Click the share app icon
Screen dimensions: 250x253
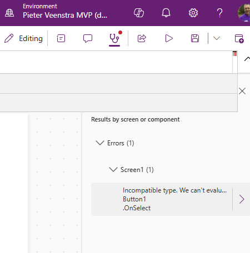point(142,38)
